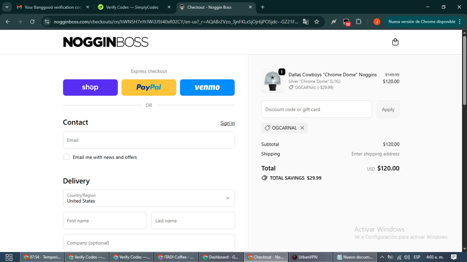The width and height of the screenshot is (467, 262).
Task: Click the struck-through $149.99 price
Action: coord(392,75)
